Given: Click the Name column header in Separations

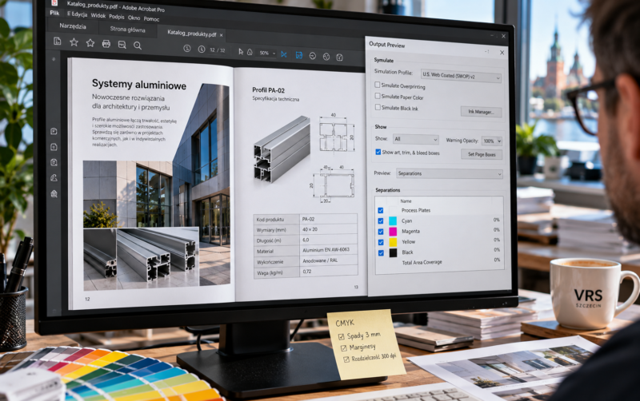Looking at the screenshot, I should click(406, 201).
